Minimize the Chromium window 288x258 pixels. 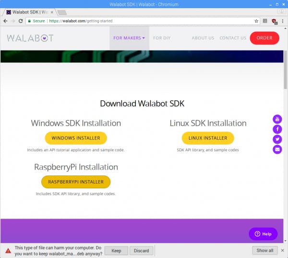(x=271, y=4)
